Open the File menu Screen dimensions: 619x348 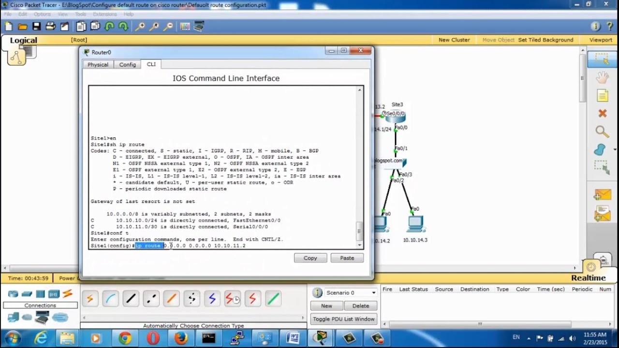8,14
